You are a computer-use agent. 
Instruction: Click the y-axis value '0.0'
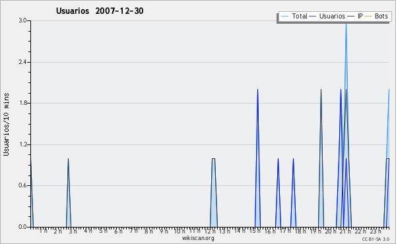22,227
